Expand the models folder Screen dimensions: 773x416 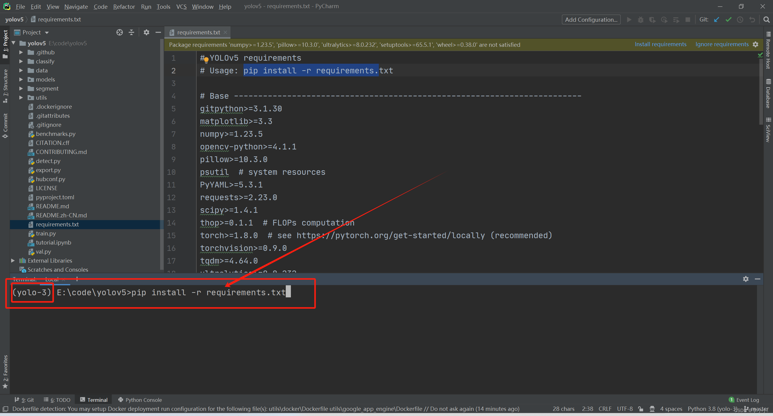(x=21, y=79)
